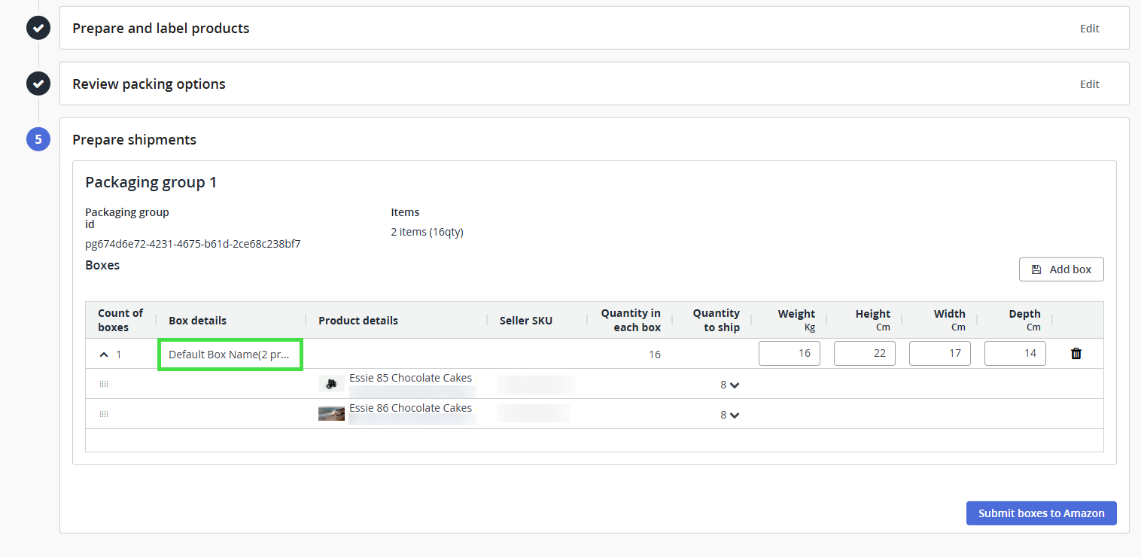Focus the Width input field
1141x557 pixels.
click(939, 354)
